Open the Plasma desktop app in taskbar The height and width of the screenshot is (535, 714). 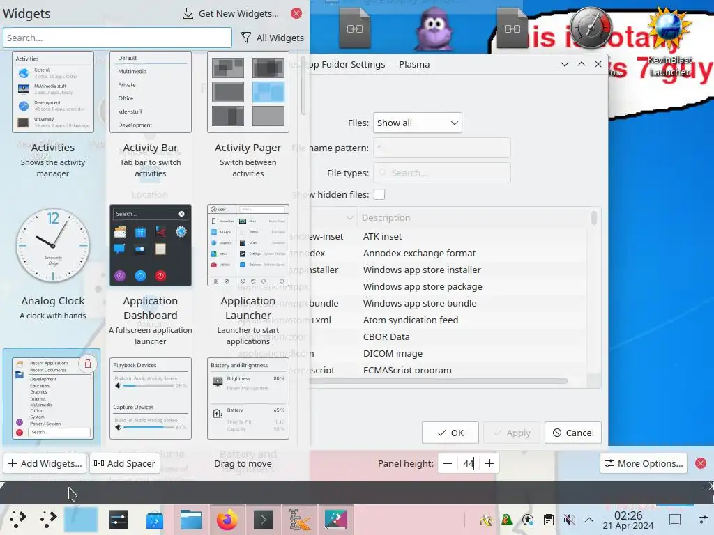click(335, 519)
